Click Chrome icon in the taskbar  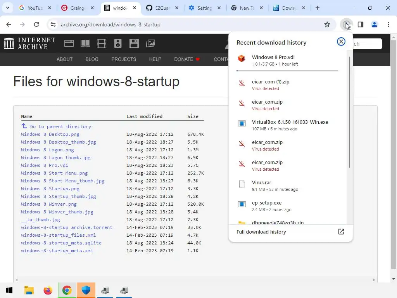pyautogui.click(x=67, y=290)
